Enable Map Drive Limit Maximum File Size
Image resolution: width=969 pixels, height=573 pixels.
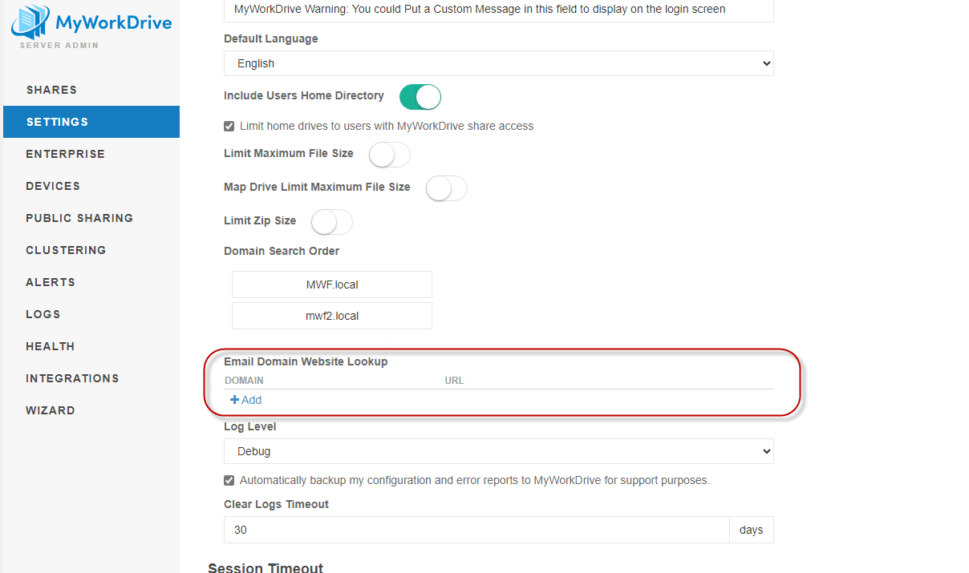(446, 188)
